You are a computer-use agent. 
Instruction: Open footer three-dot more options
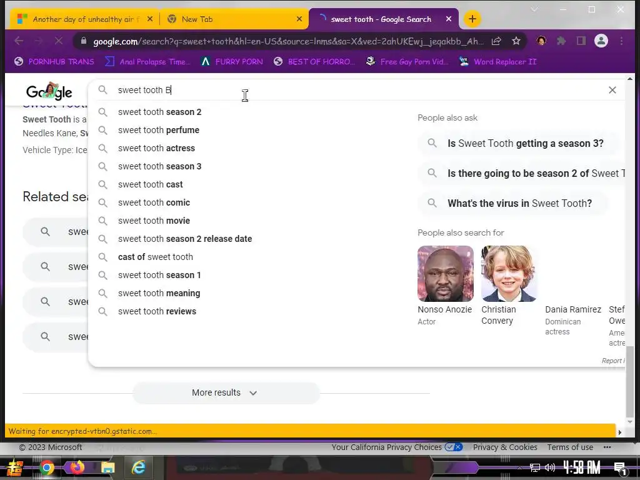(x=607, y=447)
